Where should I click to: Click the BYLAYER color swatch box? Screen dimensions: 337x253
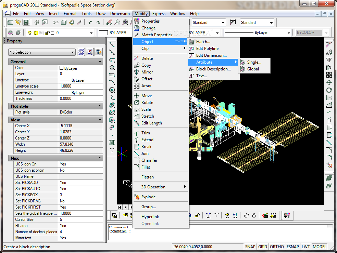pyautogui.click(x=103, y=33)
